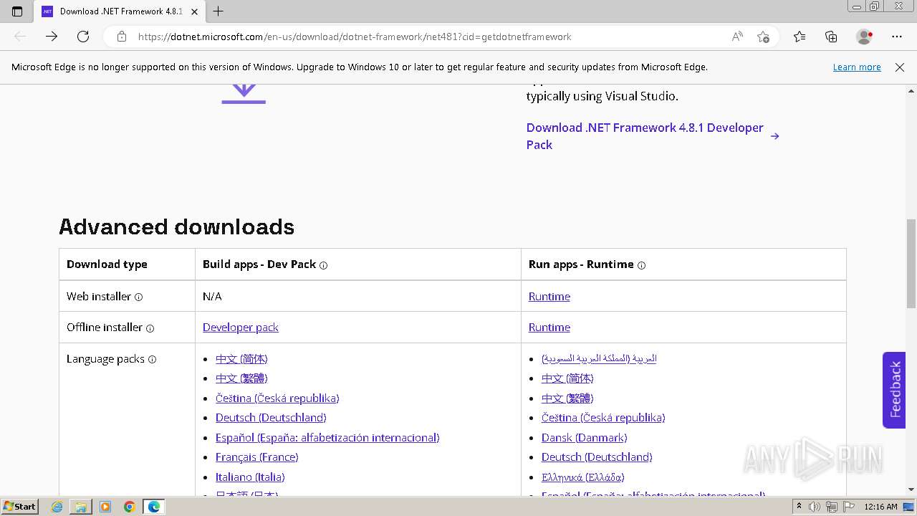917x516 pixels.
Task: Select Runtime Arabic language pack
Action: (599, 358)
